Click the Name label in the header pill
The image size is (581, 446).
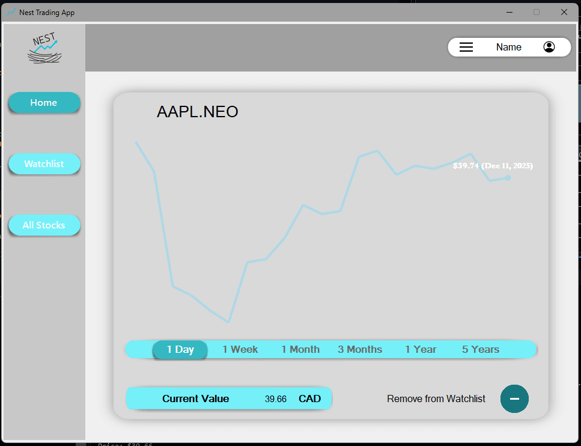[508, 47]
